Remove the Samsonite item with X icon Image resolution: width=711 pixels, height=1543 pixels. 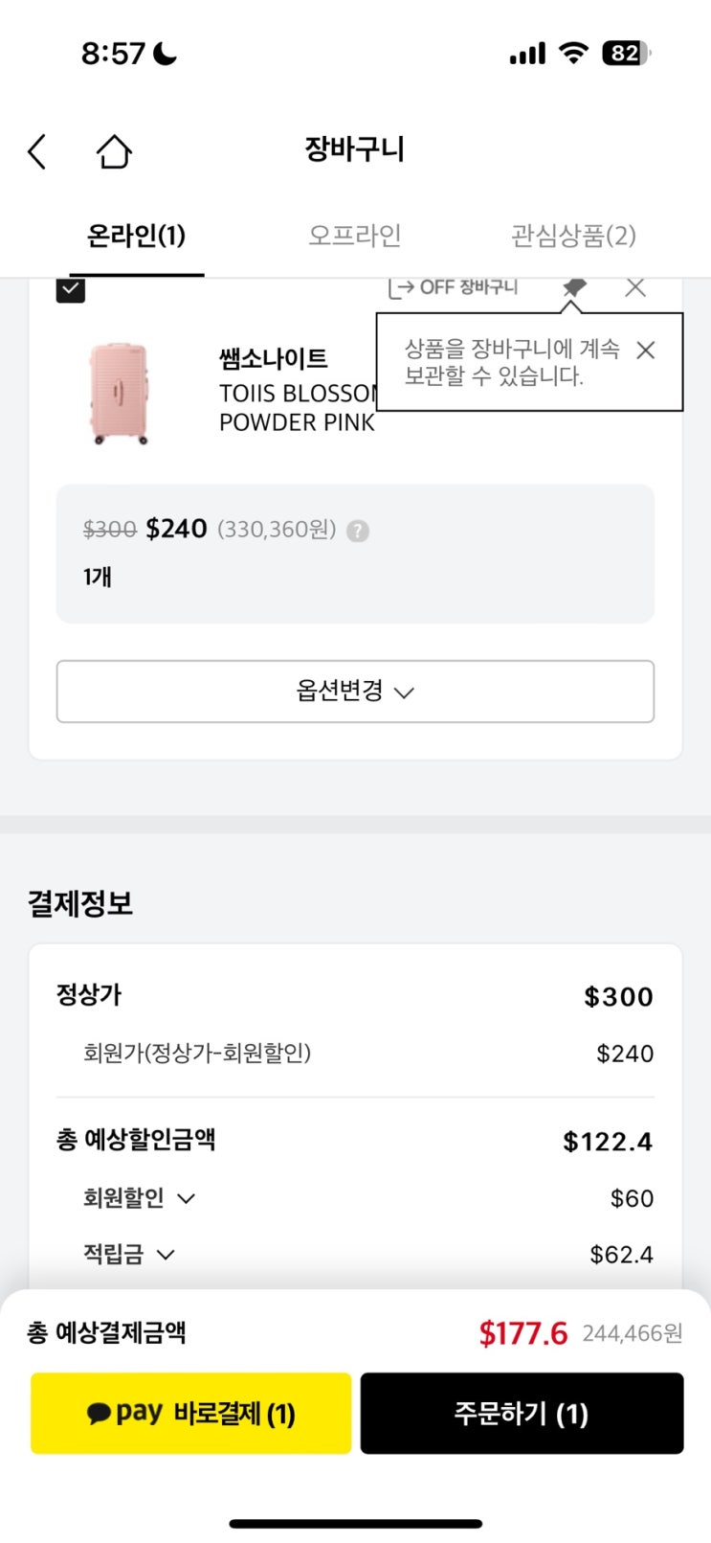click(x=635, y=287)
